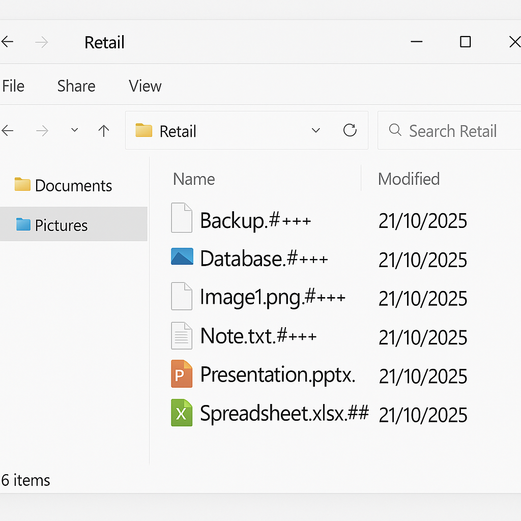Click the picture icon next to Database file
This screenshot has height=521, width=521.
(182, 257)
